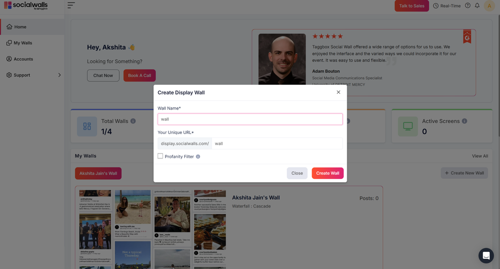Open the help question mark icon

[x=467, y=5]
